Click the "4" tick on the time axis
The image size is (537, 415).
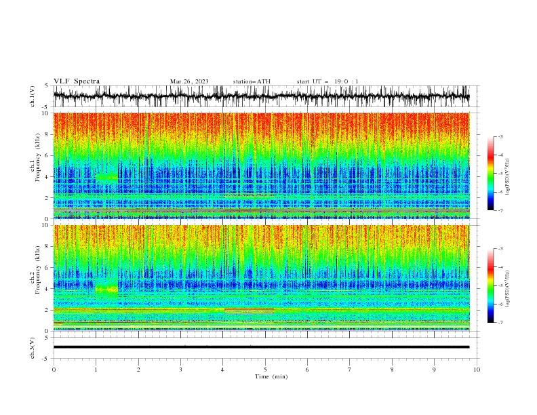point(223,370)
